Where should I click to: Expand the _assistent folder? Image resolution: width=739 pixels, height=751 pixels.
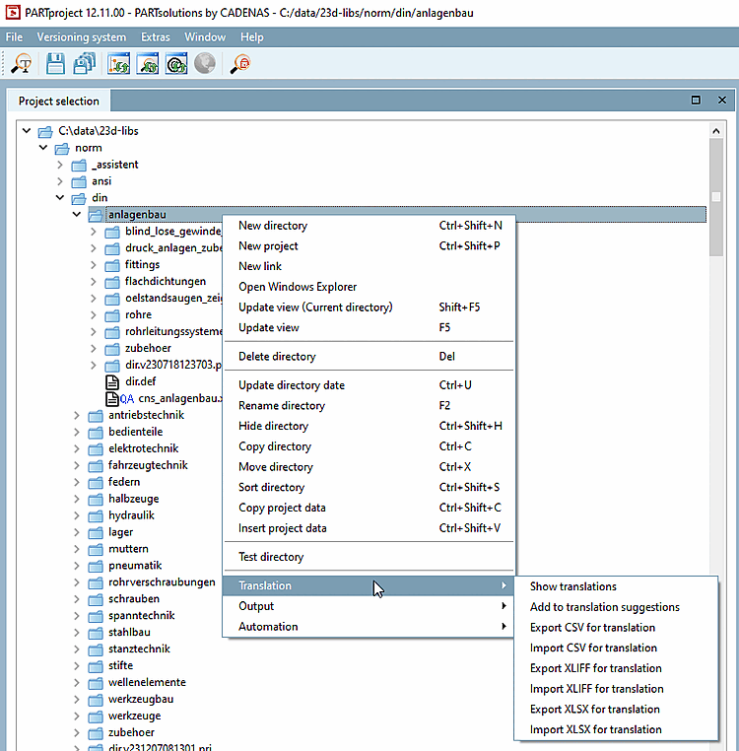tap(60, 165)
